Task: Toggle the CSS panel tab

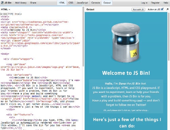Action: (71, 3)
